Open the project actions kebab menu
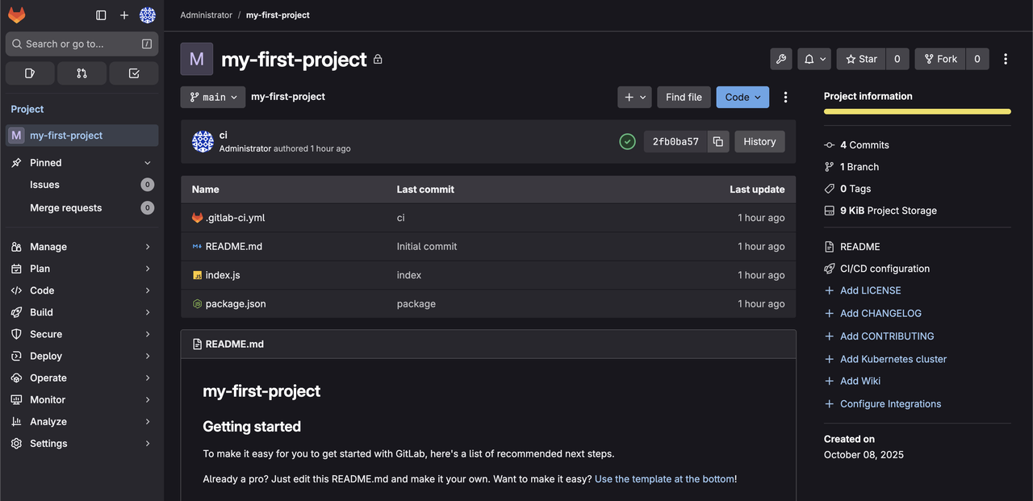The height and width of the screenshot is (501, 1033). tap(1005, 59)
